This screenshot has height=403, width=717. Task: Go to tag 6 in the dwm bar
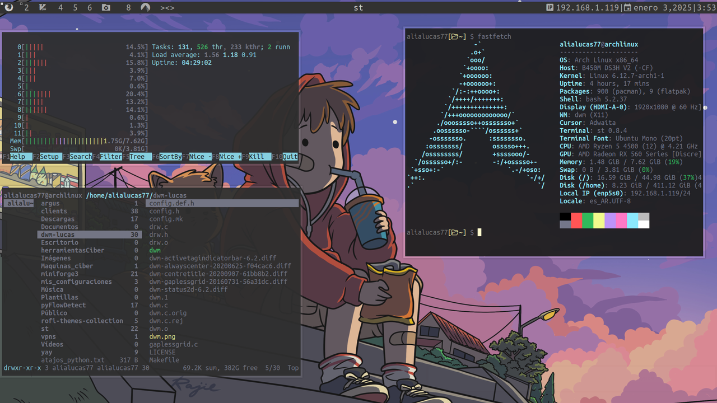coord(90,7)
